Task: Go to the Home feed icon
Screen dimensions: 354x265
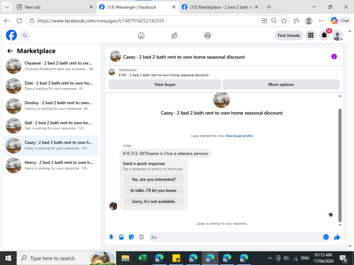Action: 141,36
